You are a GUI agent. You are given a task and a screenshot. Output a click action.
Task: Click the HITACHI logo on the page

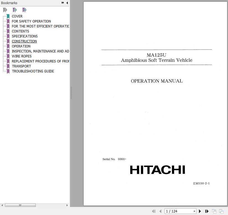point(157,170)
